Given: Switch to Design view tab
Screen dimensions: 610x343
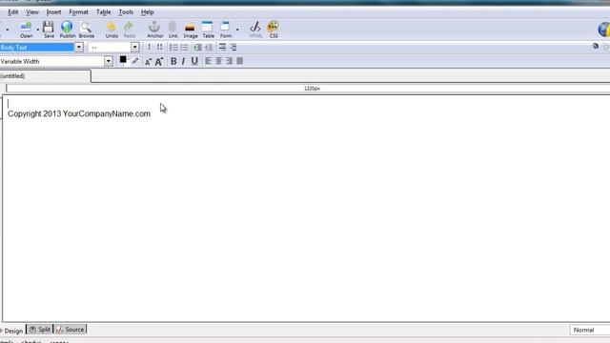Looking at the screenshot, I should pos(12,331).
